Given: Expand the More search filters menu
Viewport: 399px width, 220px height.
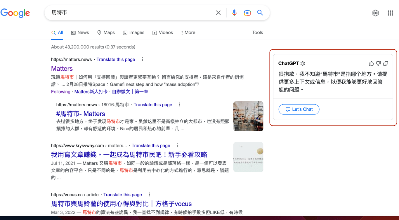Looking at the screenshot, I should coord(188,32).
